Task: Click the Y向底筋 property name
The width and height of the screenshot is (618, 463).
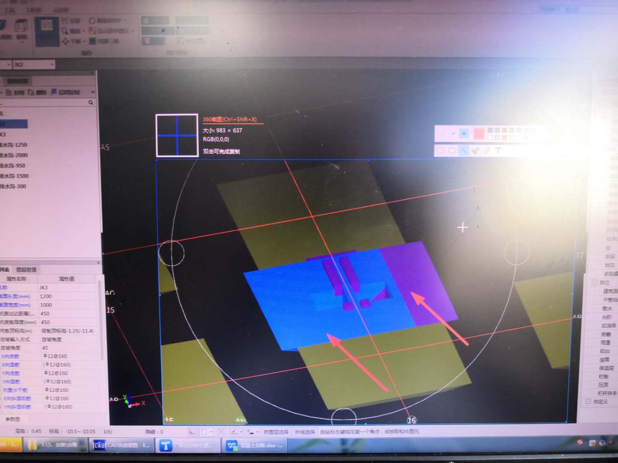Action: (11, 373)
